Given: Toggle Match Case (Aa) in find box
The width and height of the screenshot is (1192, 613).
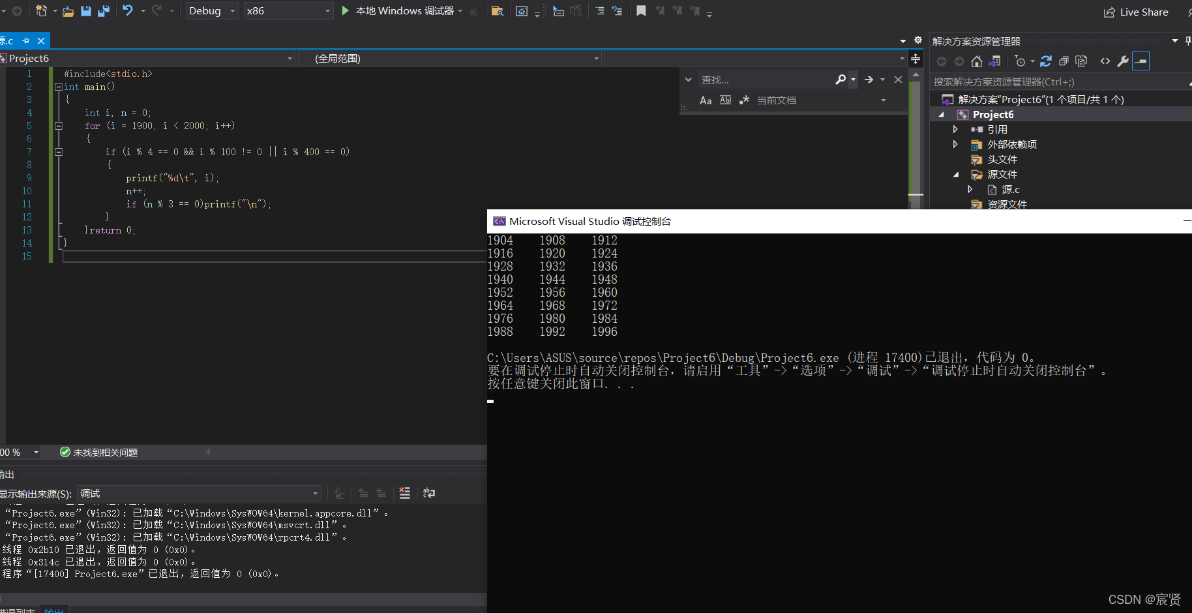Looking at the screenshot, I should pyautogui.click(x=706, y=100).
